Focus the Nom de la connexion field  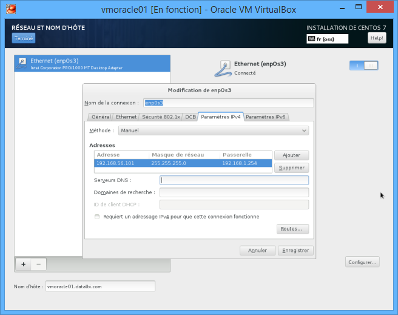click(229, 103)
